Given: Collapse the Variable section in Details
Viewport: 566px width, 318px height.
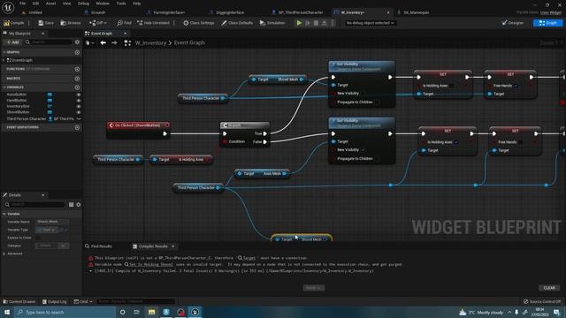Looking at the screenshot, I should pos(4,214).
